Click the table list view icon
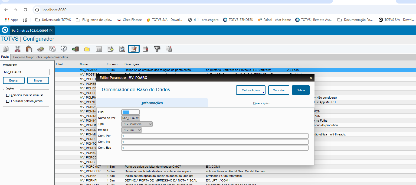The width and height of the screenshot is (416, 185). point(99,49)
